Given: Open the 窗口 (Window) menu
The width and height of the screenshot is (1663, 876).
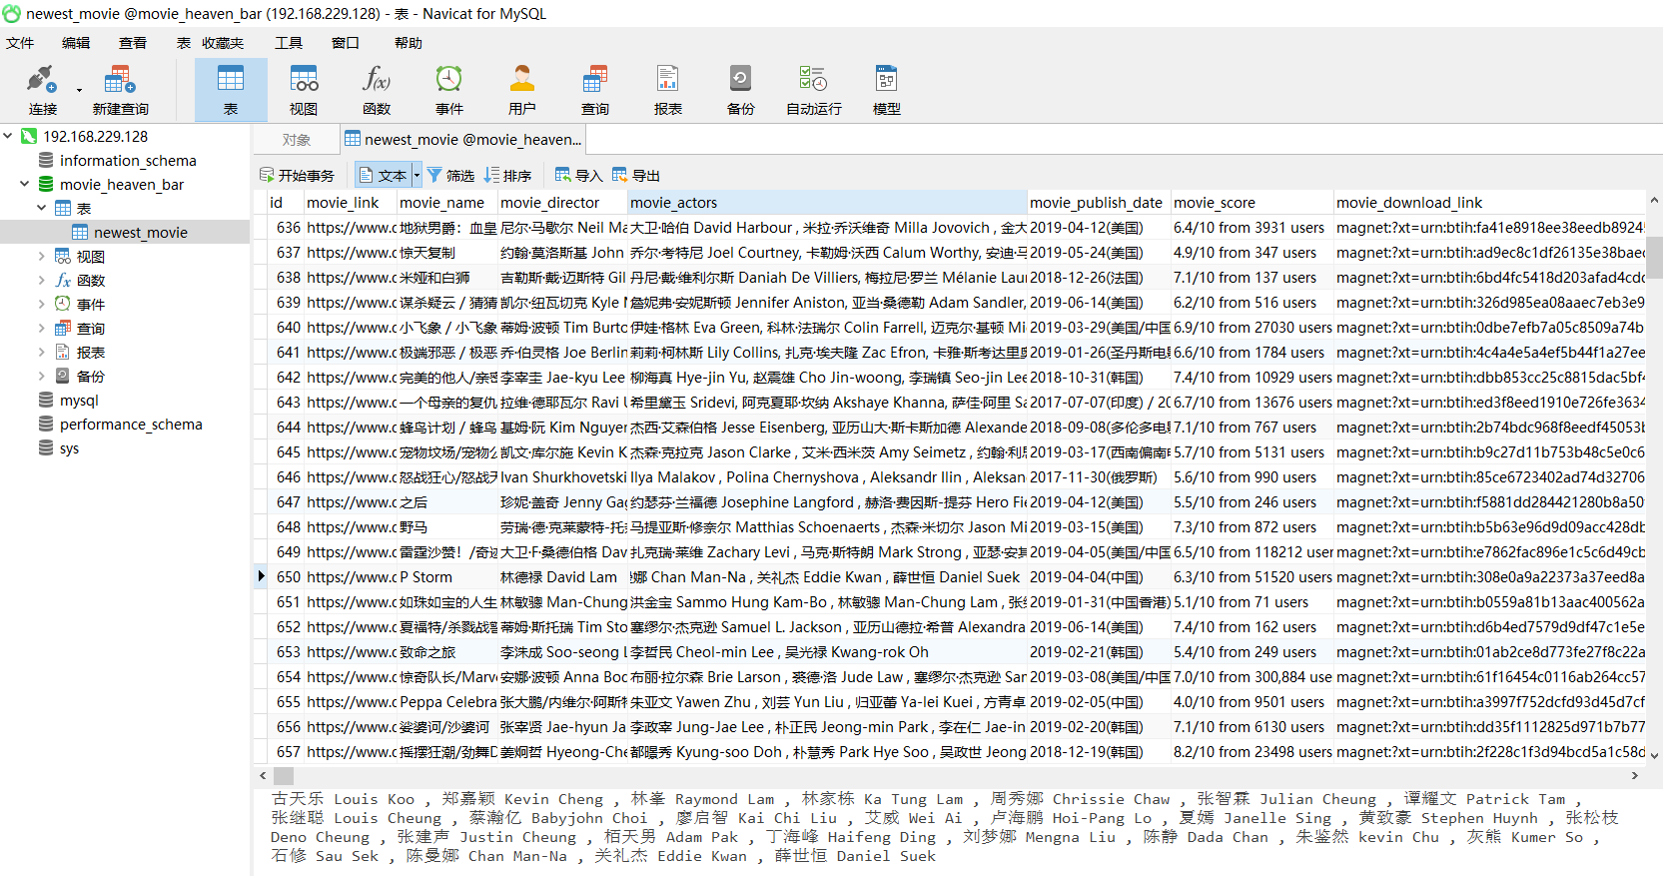Looking at the screenshot, I should [346, 43].
